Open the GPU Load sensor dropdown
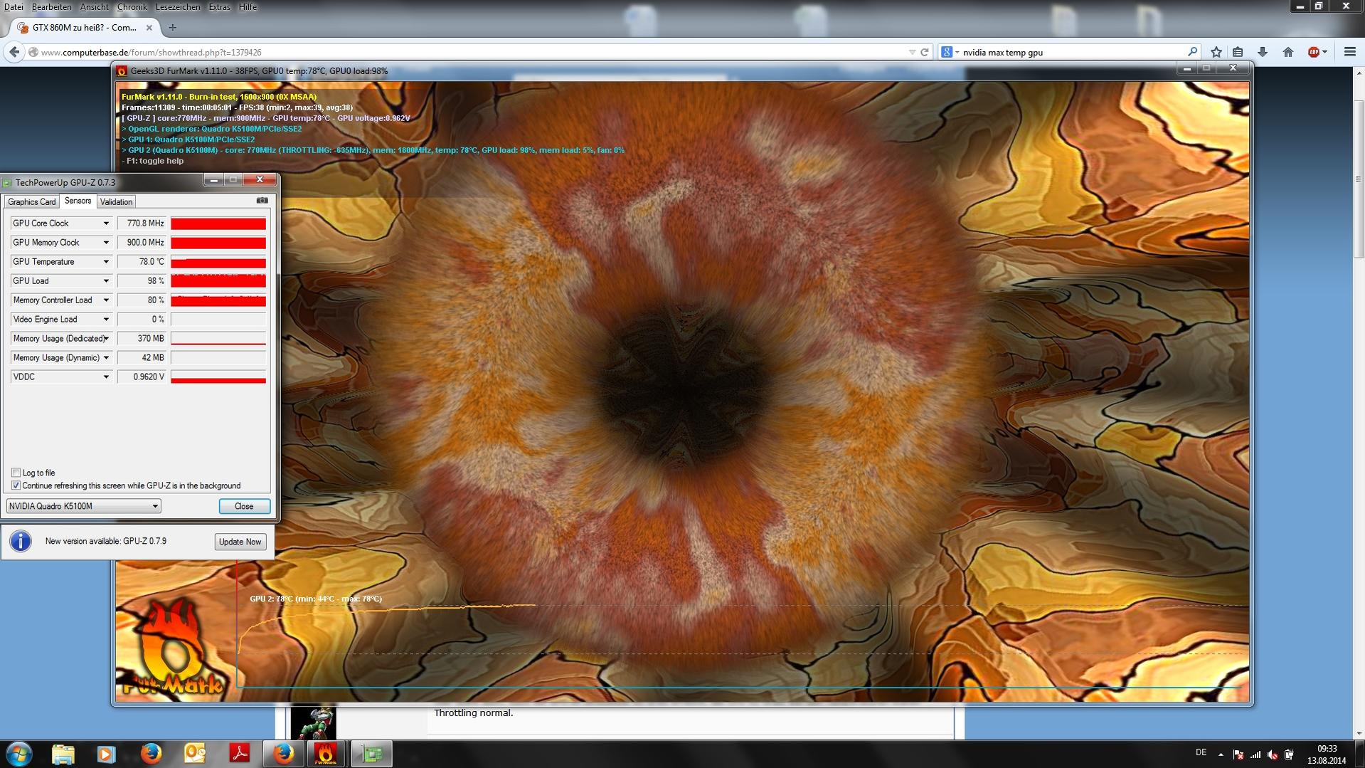Image resolution: width=1365 pixels, height=768 pixels. tap(106, 281)
